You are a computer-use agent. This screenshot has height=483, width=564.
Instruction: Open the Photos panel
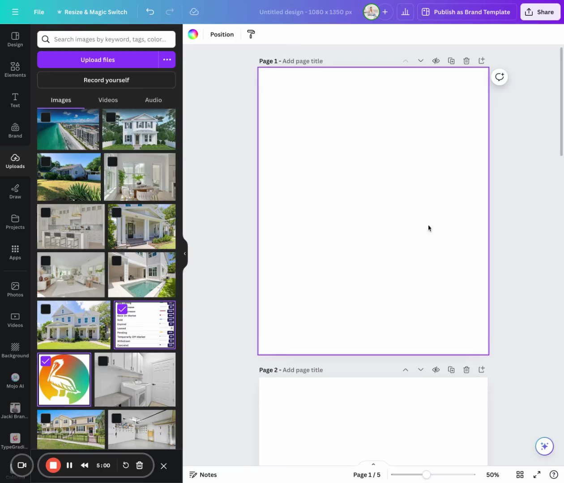tap(15, 289)
